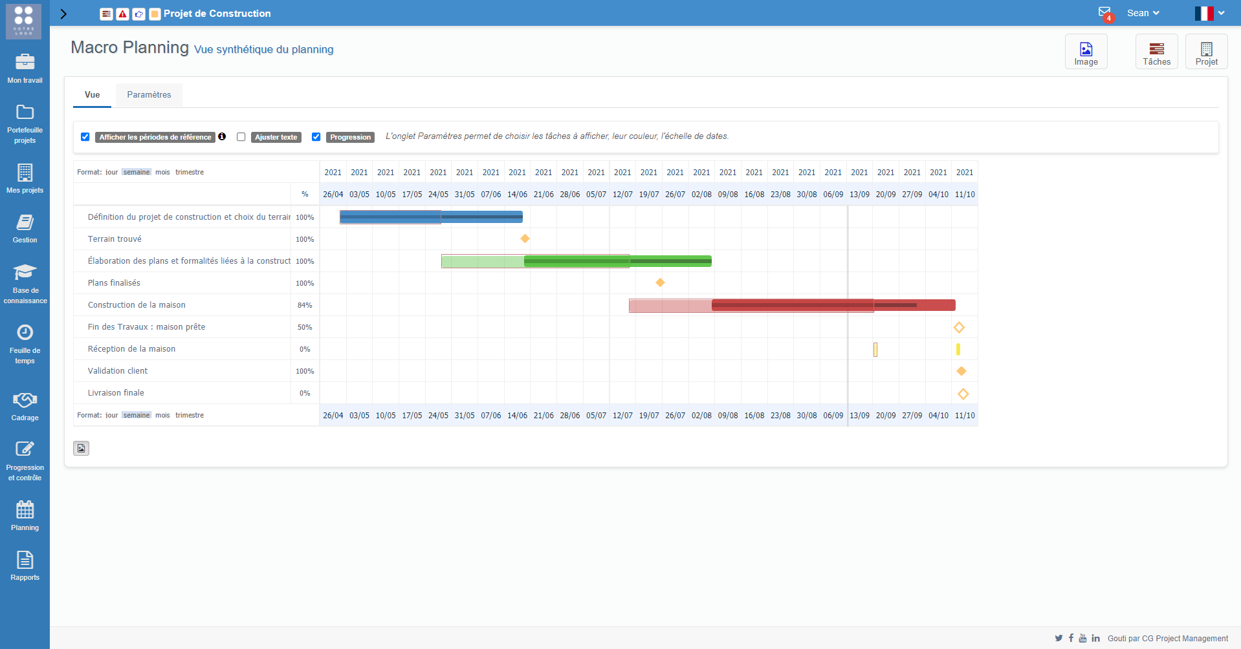Click the Validation client milestone diamond

961,371
